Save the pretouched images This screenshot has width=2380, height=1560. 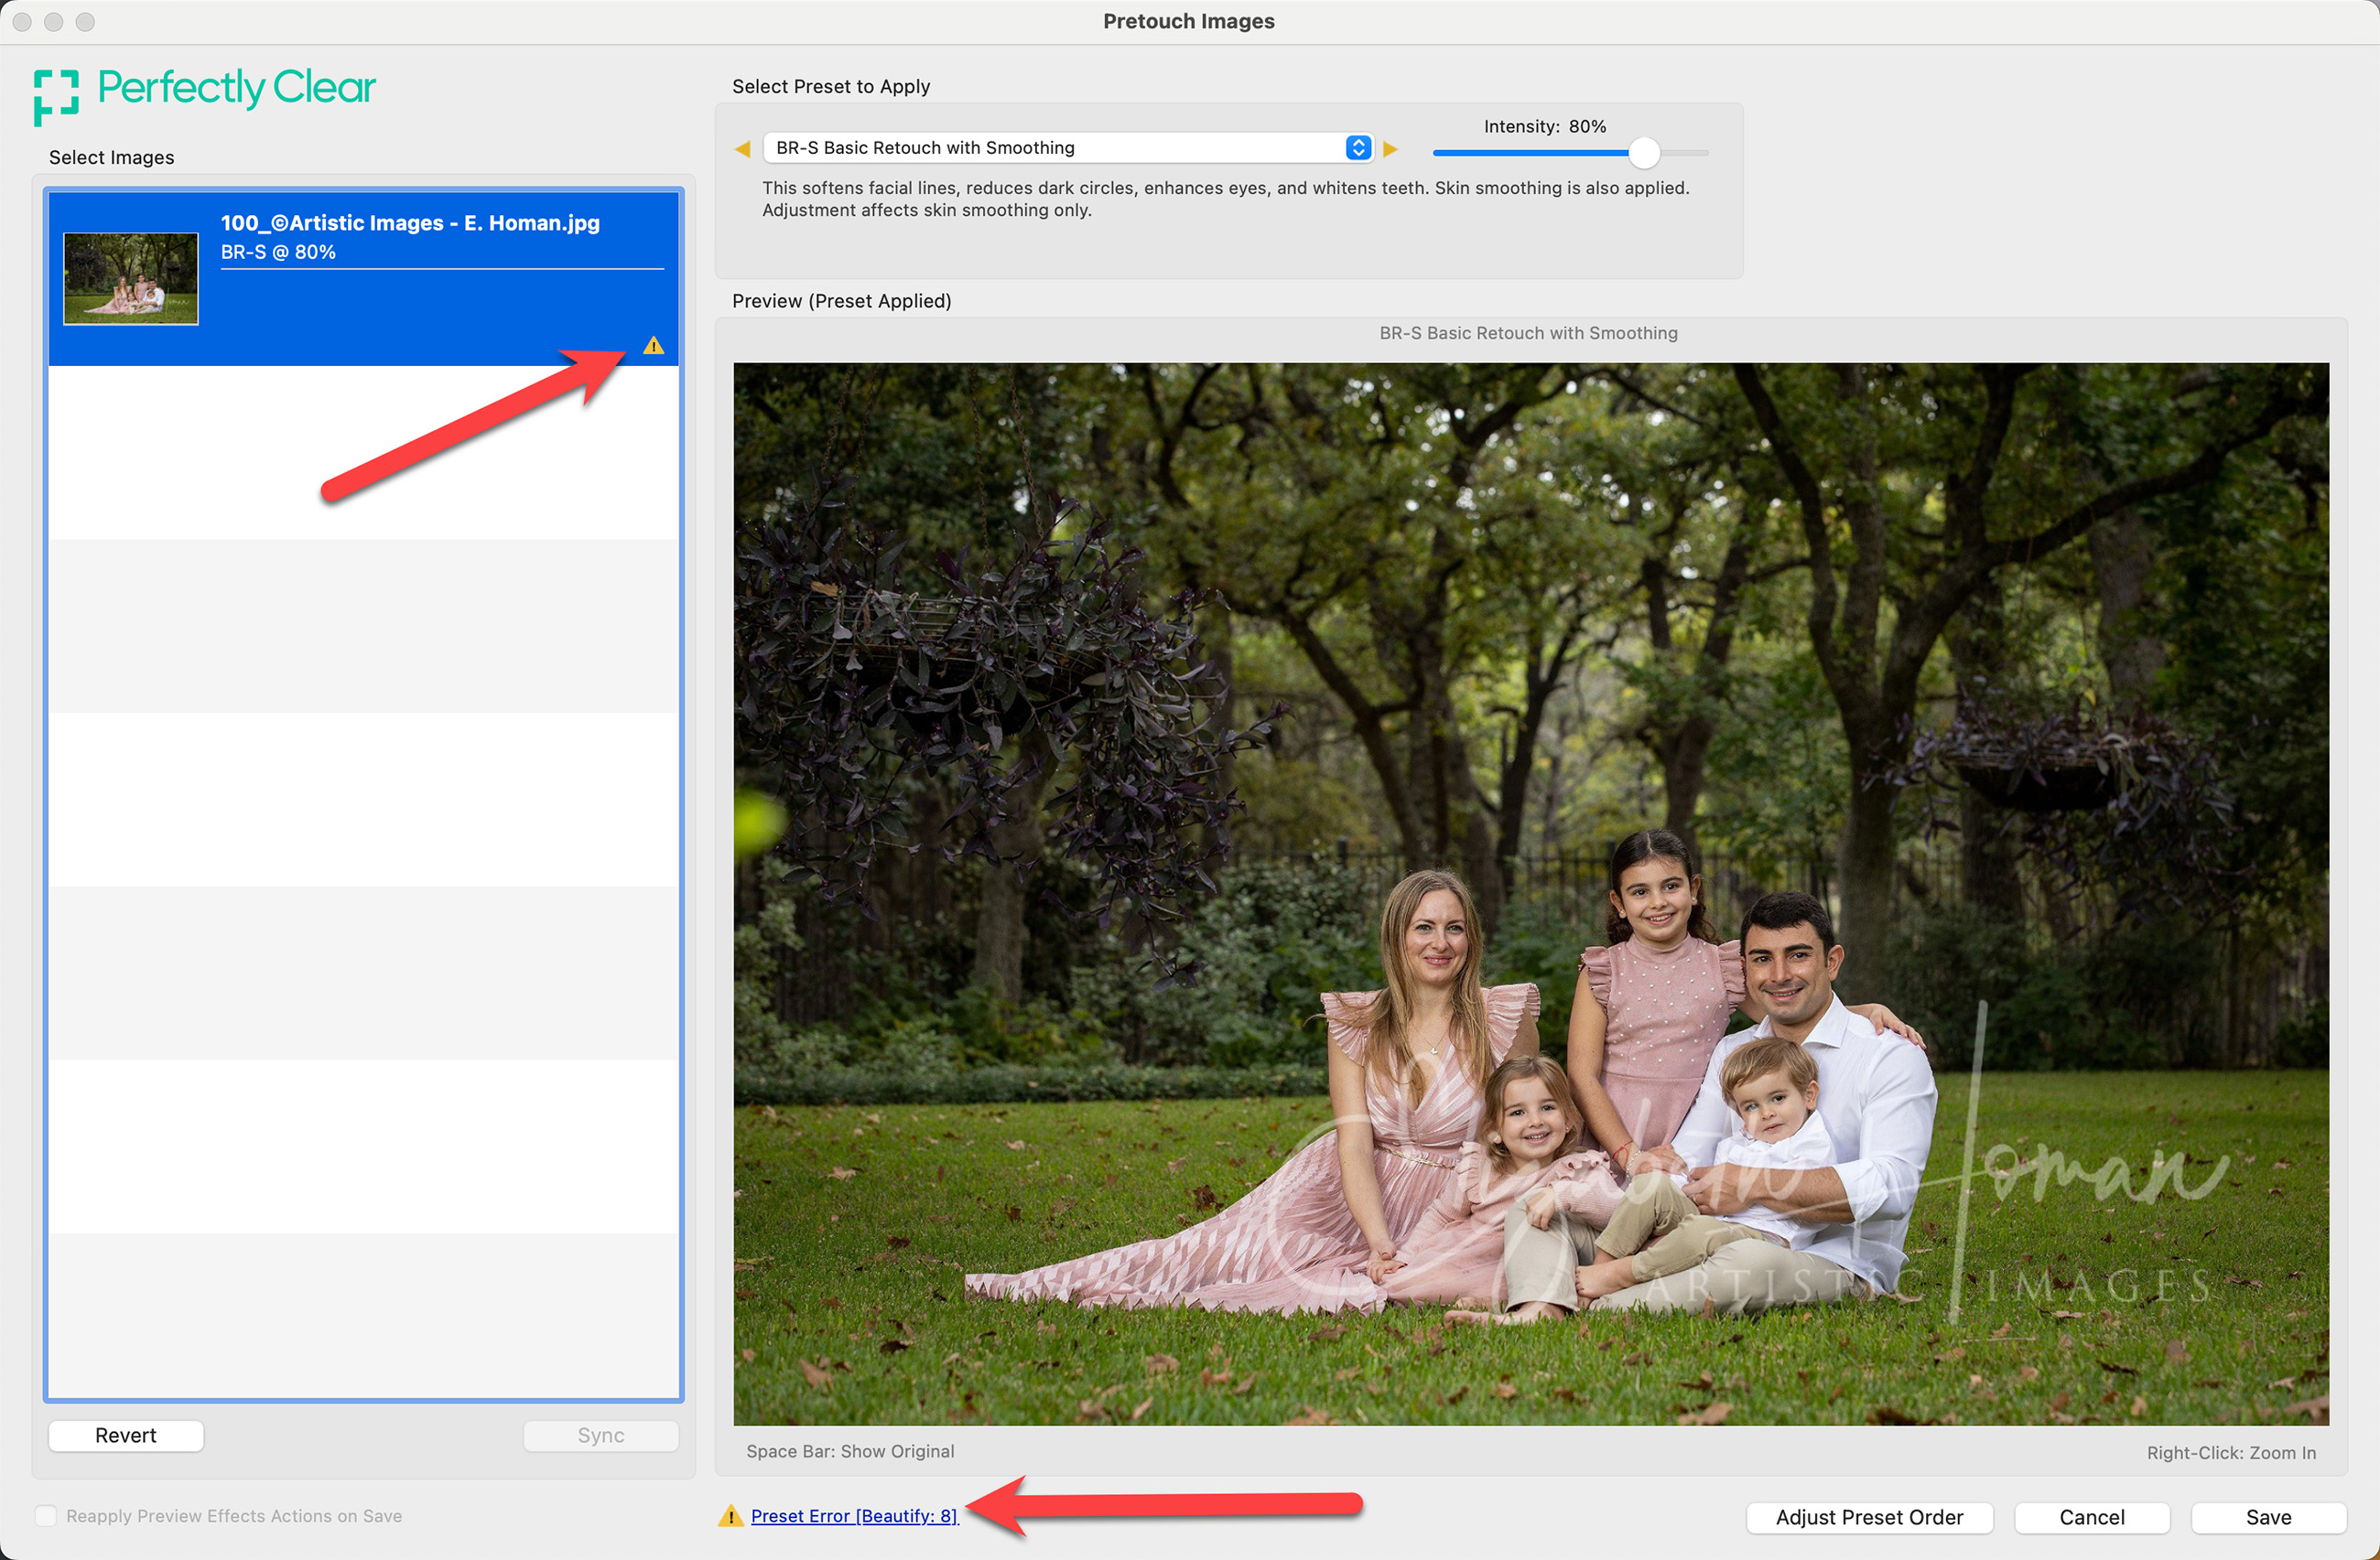[2267, 1517]
